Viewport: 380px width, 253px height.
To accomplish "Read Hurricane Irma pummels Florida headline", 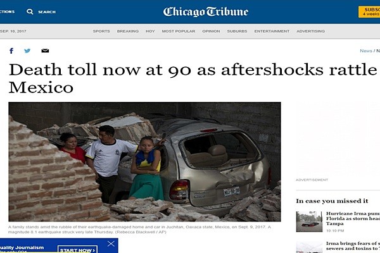I will point(353,218).
